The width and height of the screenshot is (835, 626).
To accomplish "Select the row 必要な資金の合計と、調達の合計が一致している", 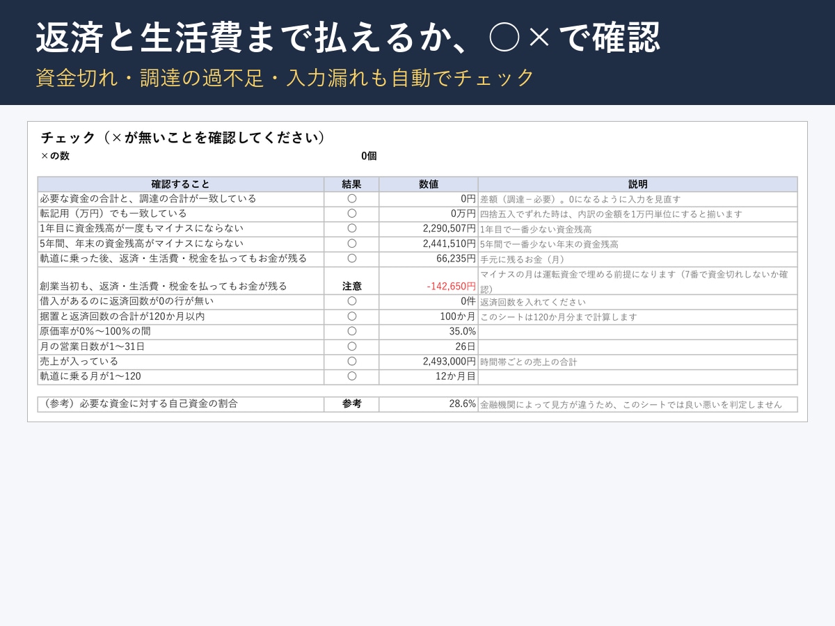I will pyautogui.click(x=417, y=199).
